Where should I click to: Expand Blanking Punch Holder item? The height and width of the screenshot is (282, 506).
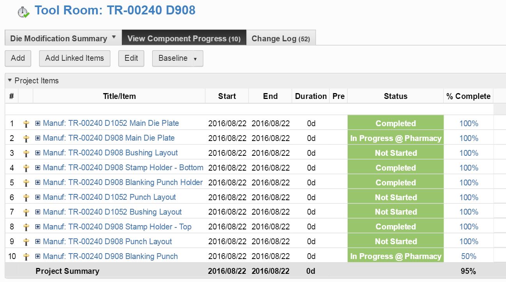tap(38, 183)
